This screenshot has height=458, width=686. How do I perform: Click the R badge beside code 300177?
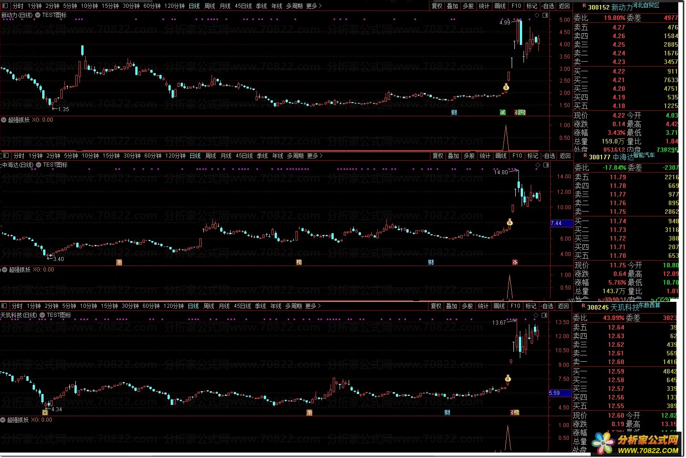coord(585,156)
